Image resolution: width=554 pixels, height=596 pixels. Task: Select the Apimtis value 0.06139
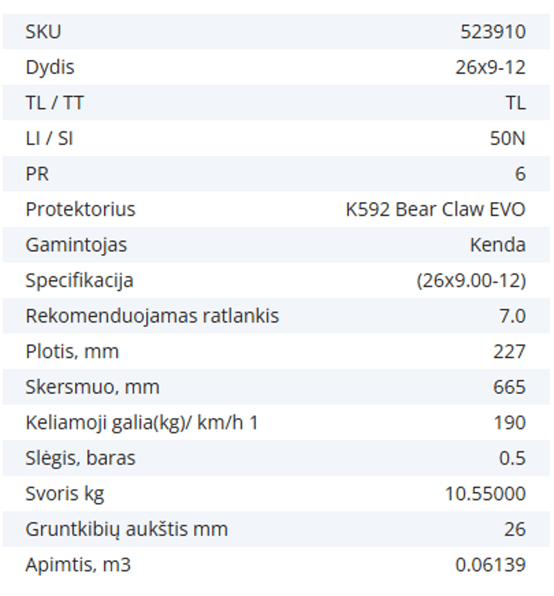[490, 564]
